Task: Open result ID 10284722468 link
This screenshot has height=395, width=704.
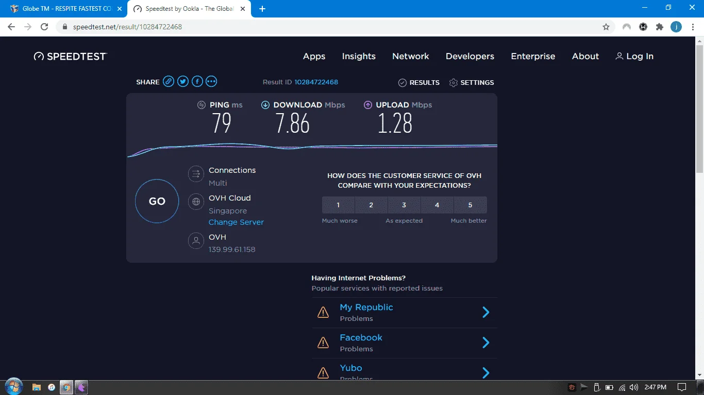Action: pyautogui.click(x=316, y=82)
